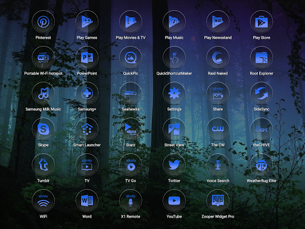Screen dimensions: 305x229
Task: Click the "Play Music" label text
Action: 174,38
